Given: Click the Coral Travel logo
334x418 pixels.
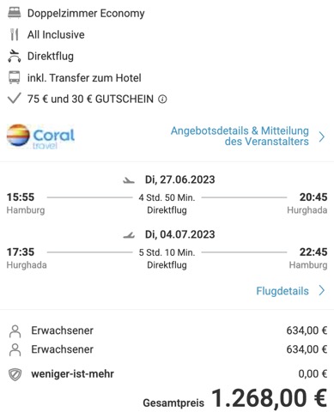Looking at the screenshot, I should point(40,136).
